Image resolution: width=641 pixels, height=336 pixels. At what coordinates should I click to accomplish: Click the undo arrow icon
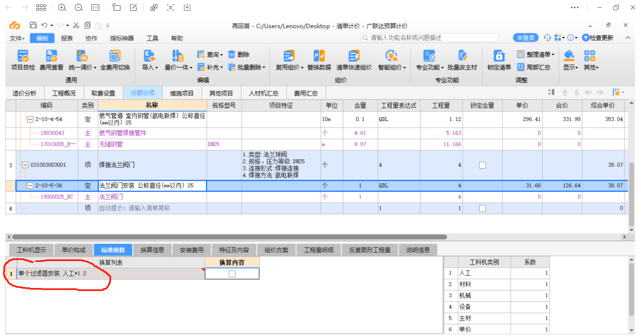(44, 25)
